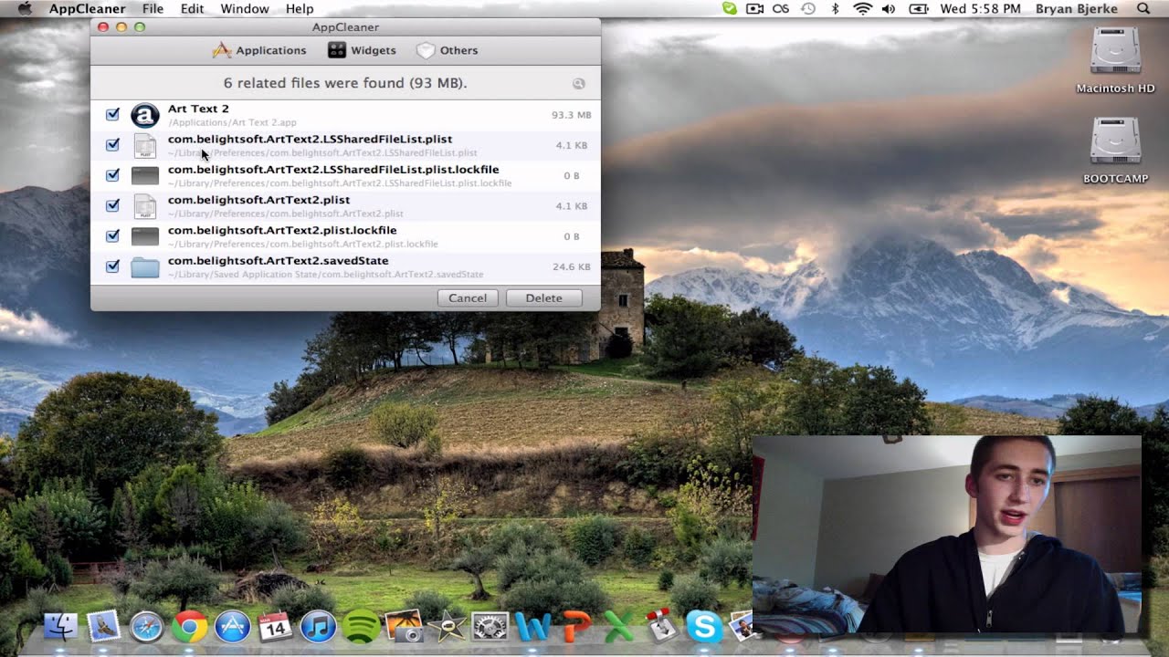
Task: Click the green Evernote-style menu bar icon
Action: click(x=729, y=8)
